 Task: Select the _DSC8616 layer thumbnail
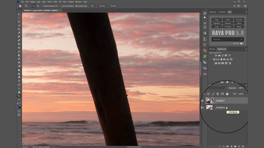[210, 108]
